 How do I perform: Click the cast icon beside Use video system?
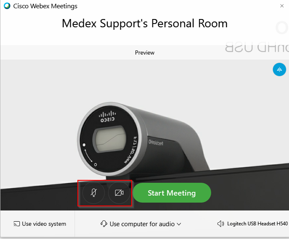[17, 224]
